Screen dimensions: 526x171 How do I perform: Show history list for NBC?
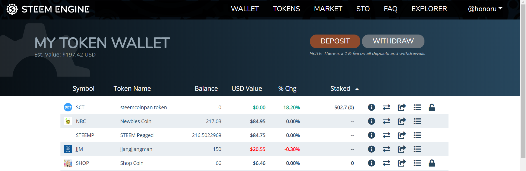417,121
